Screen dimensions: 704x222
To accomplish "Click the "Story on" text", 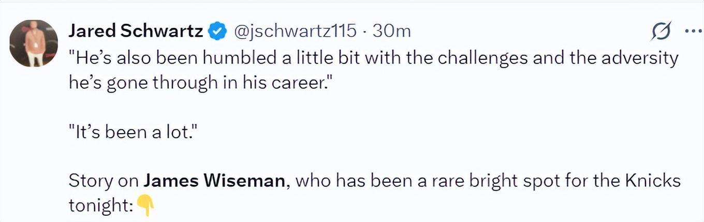I will click(104, 182).
